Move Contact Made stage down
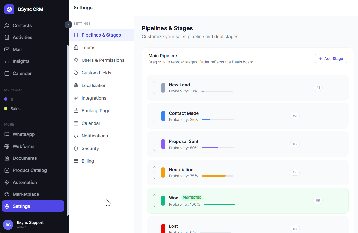The image size is (358, 233). [154, 122]
